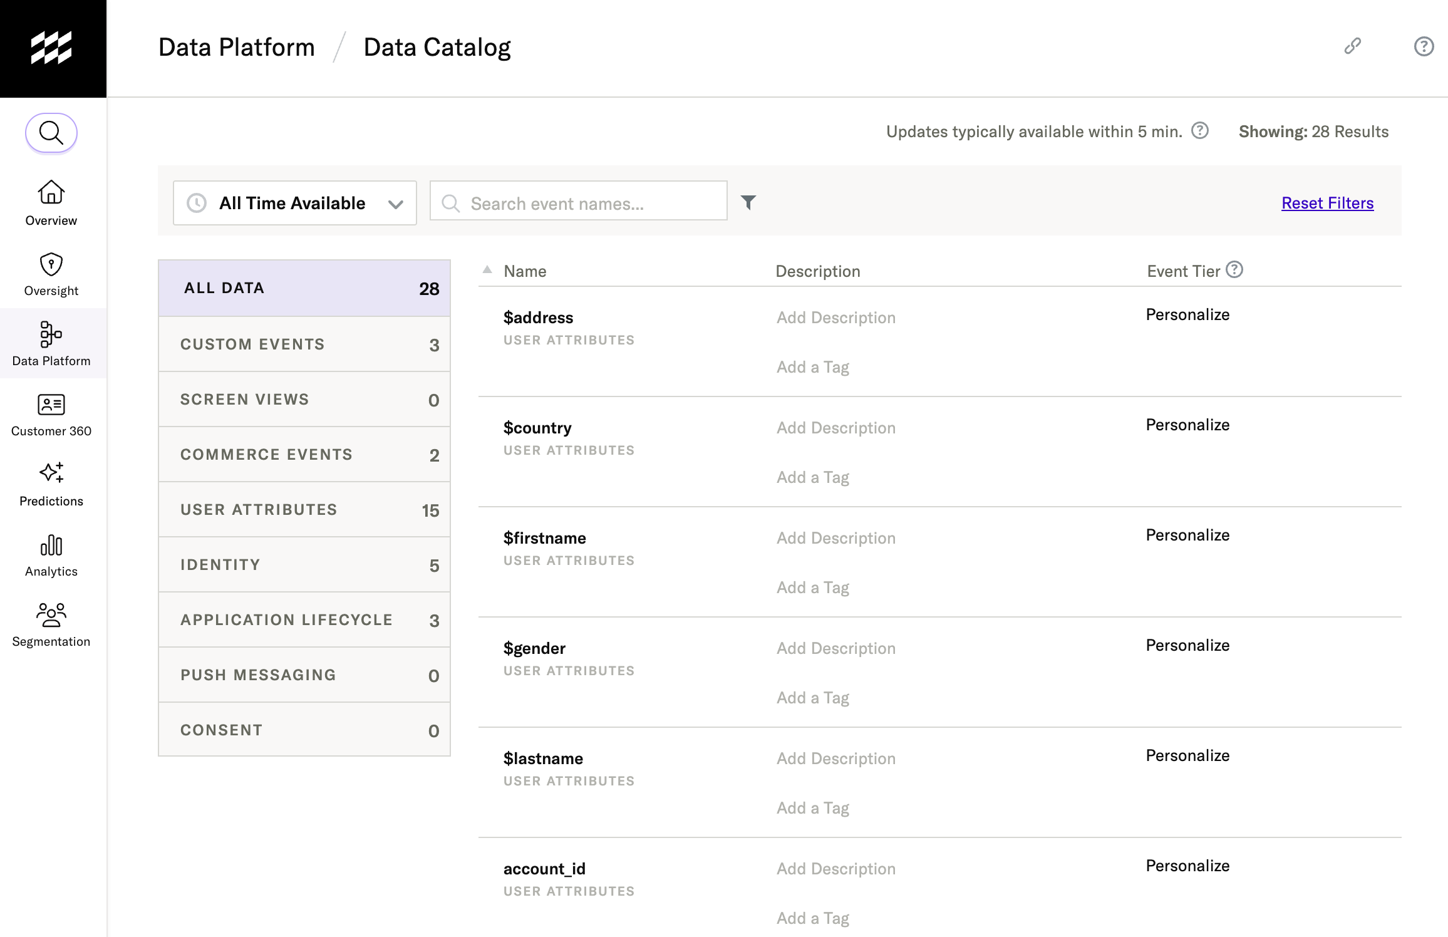The height and width of the screenshot is (937, 1448).
Task: Select the SCREEN VIEWS category
Action: [x=304, y=399]
